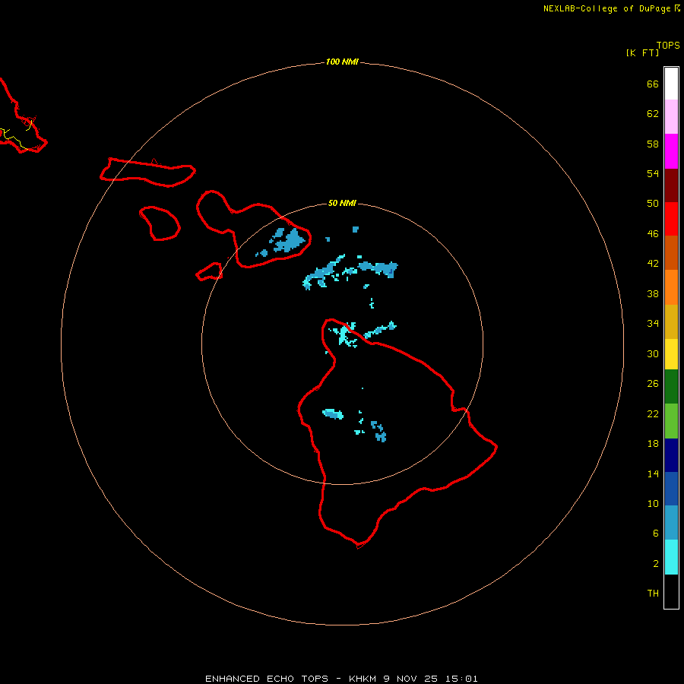The image size is (684, 684).
Task: Click the bright red legend swatch
Action: coord(671,219)
